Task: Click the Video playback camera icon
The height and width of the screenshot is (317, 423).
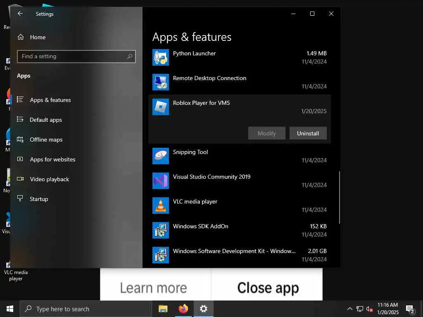Action: coord(20,179)
